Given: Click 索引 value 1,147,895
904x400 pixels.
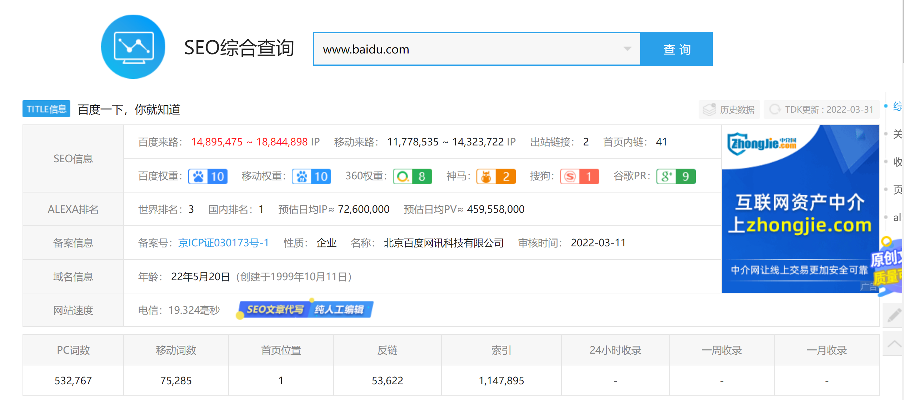Looking at the screenshot, I should 501,381.
